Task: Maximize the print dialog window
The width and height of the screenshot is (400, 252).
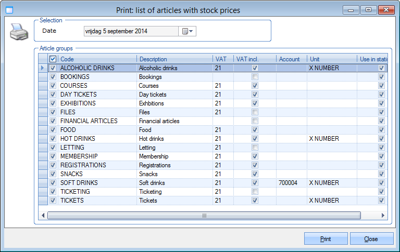Action: tap(368, 9)
